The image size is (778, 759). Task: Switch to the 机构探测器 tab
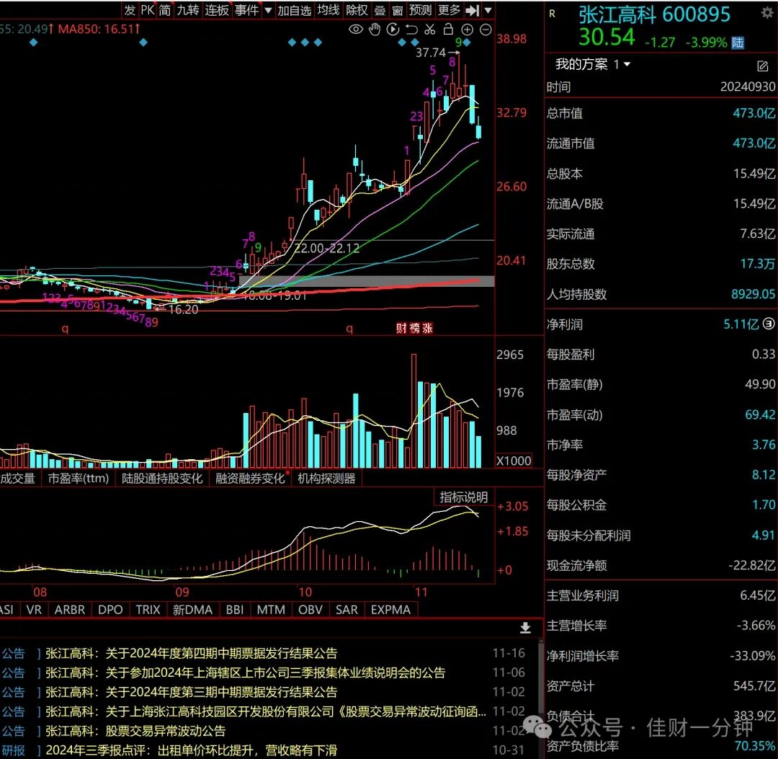326,478
